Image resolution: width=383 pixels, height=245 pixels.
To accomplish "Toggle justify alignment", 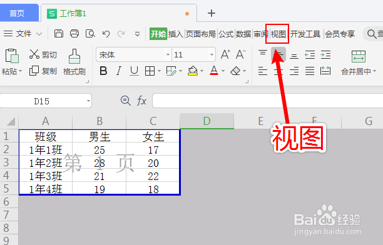I will 310,71.
